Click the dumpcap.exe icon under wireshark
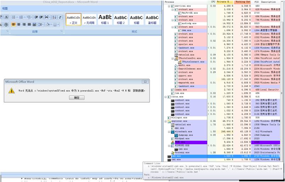This screenshot has height=182, width=285. pyautogui.click(x=176, y=135)
